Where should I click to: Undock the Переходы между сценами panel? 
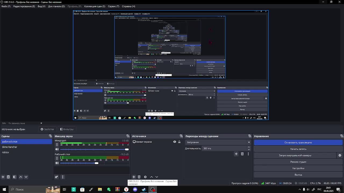250,136
